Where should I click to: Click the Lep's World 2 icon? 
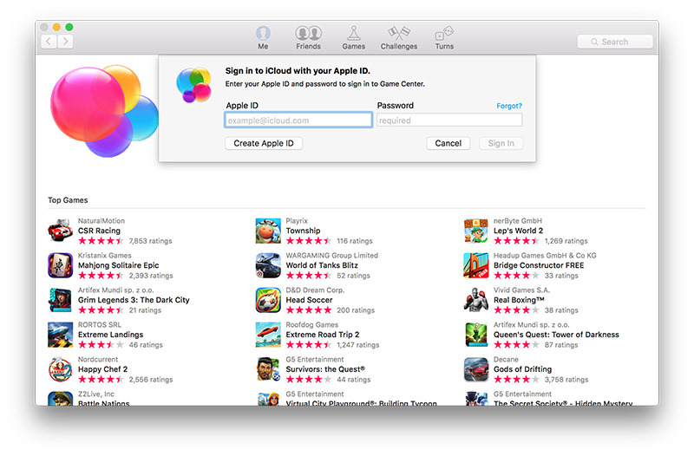(x=475, y=231)
